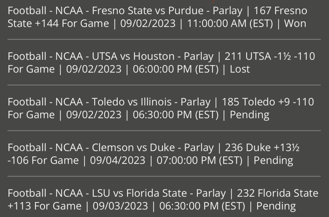Select the 236 Duke +13½ pick

coord(262,148)
